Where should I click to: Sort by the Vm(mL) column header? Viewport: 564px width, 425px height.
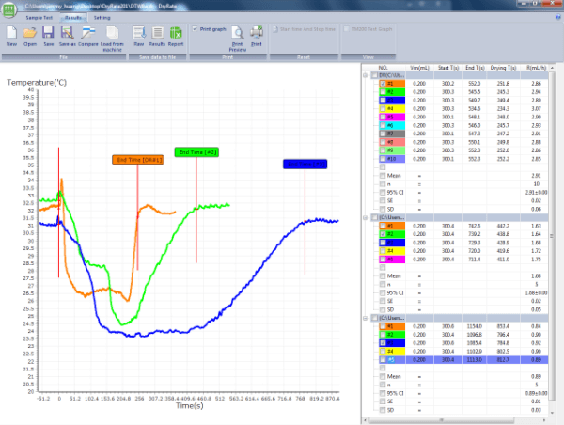(419, 68)
